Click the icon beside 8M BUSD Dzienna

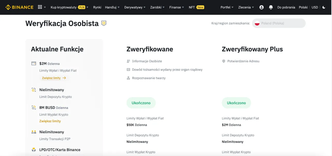pyautogui.click(x=34, y=107)
